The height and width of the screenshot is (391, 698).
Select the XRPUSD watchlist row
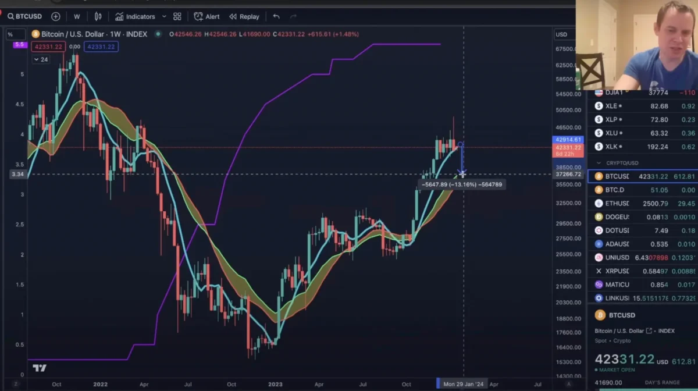pos(642,271)
